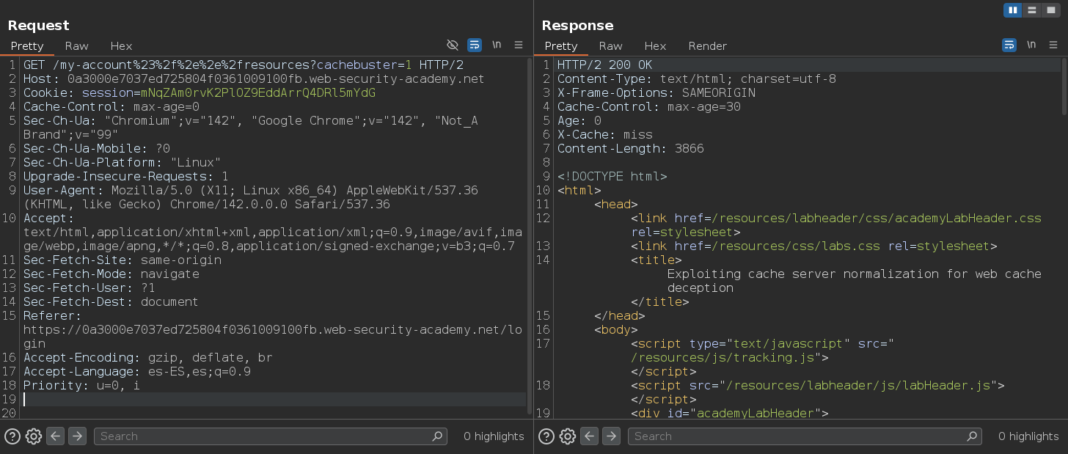Switch Request view to Hex tab
This screenshot has width=1068, height=454.
click(x=121, y=46)
